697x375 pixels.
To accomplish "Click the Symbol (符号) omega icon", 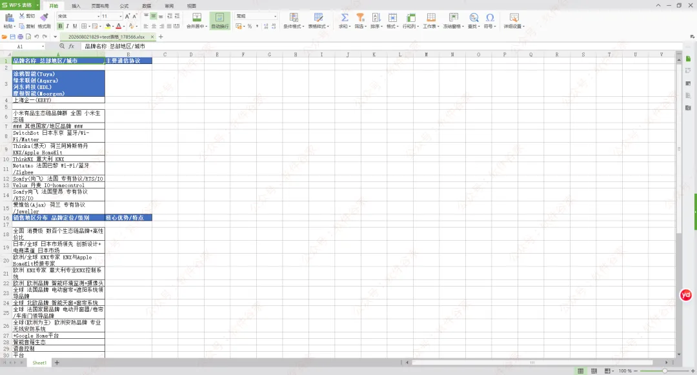I will point(490,17).
